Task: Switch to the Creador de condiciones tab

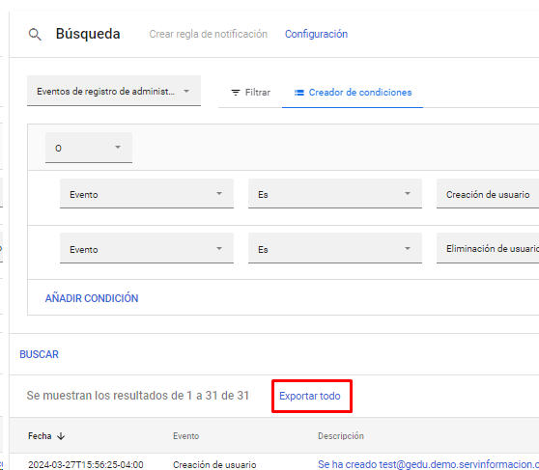Action: tap(353, 93)
